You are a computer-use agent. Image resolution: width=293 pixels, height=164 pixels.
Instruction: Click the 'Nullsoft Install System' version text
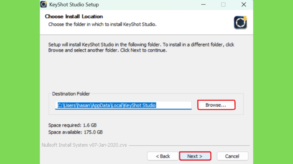pos(84,145)
